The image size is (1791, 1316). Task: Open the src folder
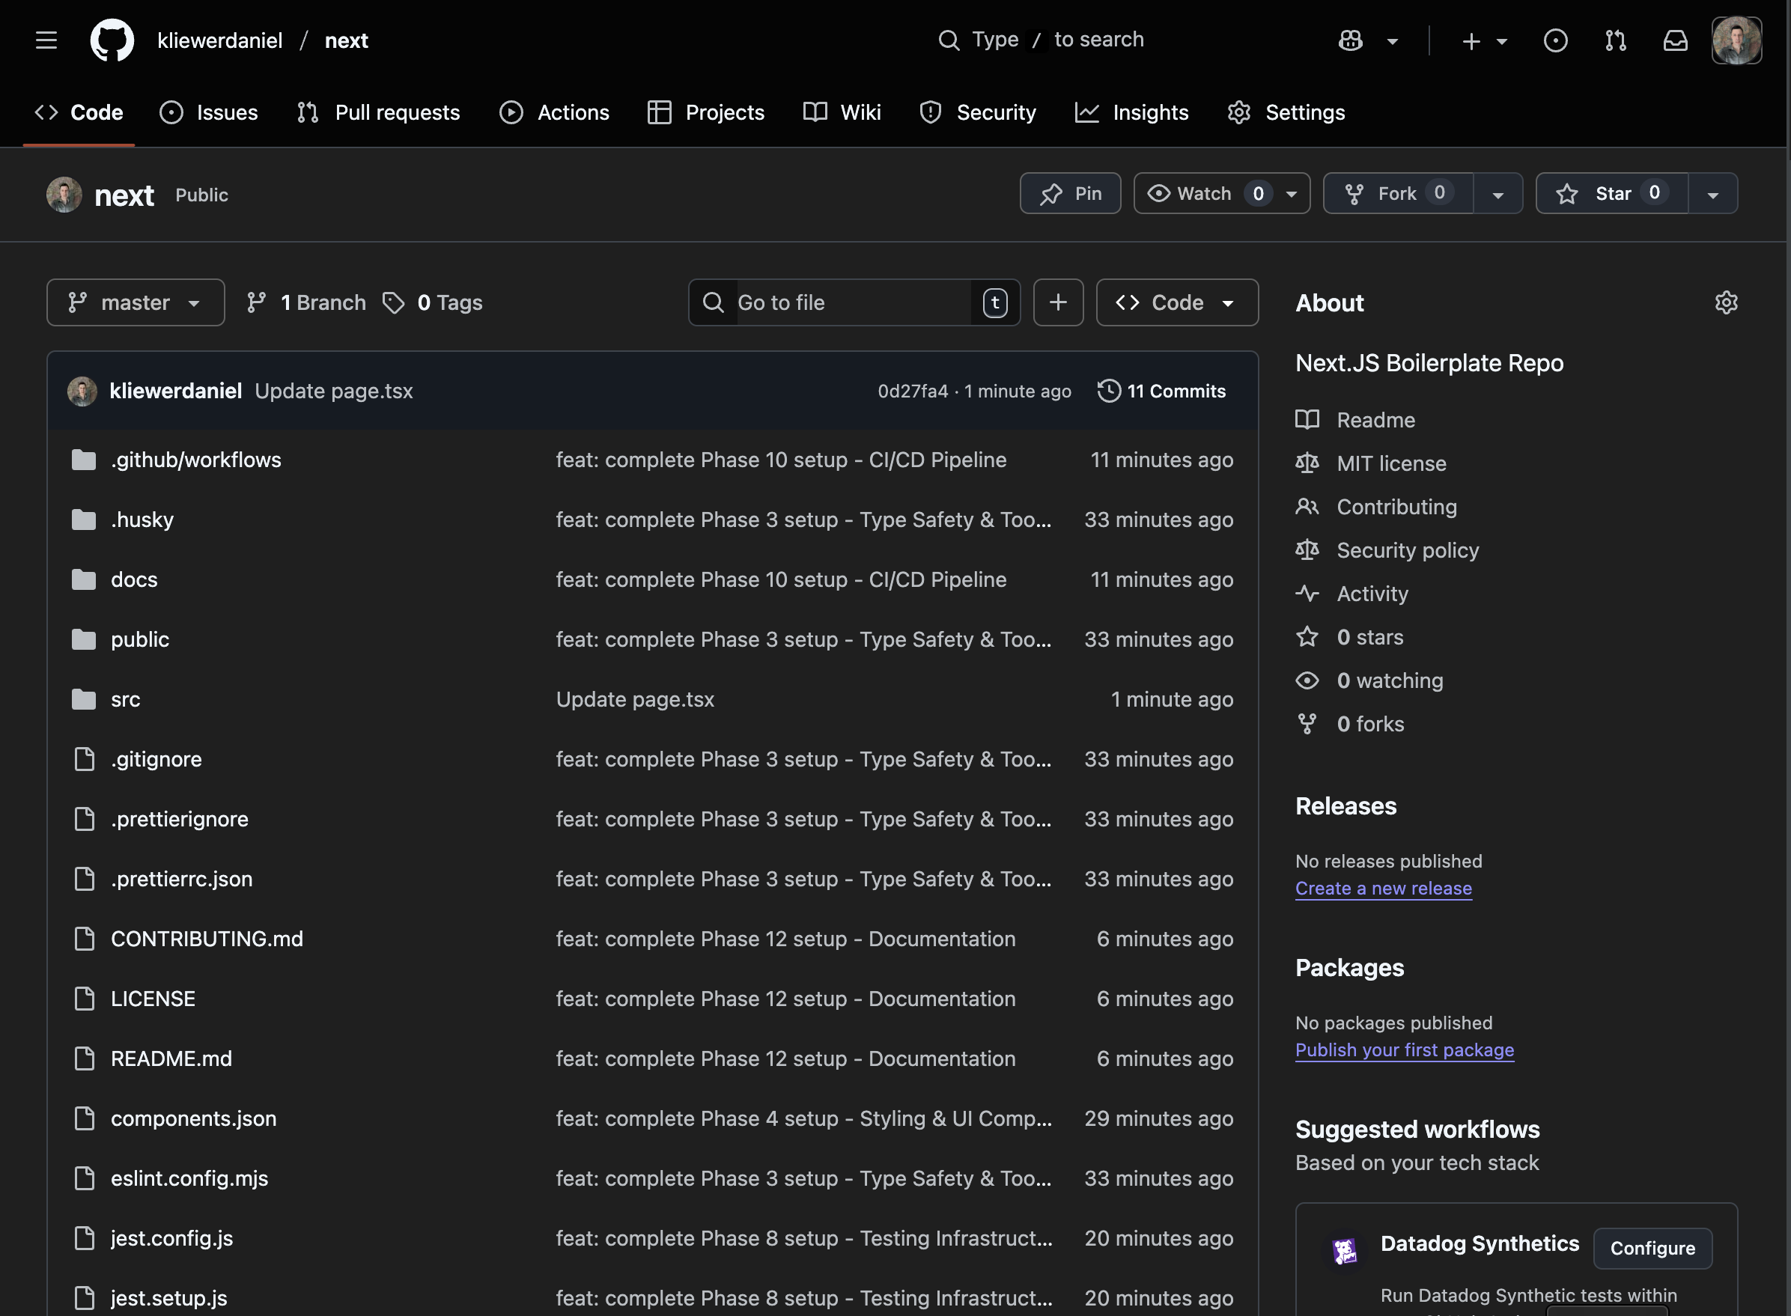125,699
